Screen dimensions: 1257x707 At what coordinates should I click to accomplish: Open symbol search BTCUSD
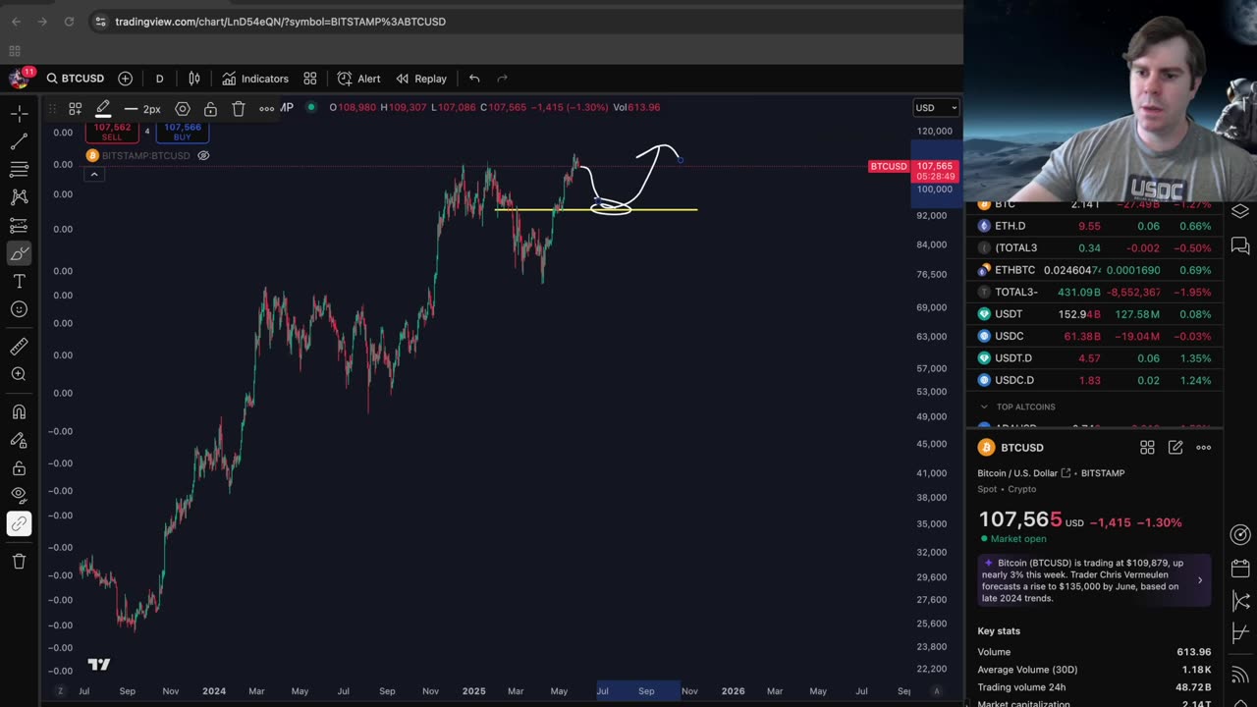pyautogui.click(x=75, y=79)
